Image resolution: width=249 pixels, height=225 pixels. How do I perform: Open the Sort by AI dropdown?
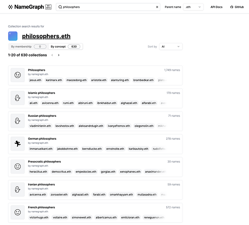(x=171, y=46)
